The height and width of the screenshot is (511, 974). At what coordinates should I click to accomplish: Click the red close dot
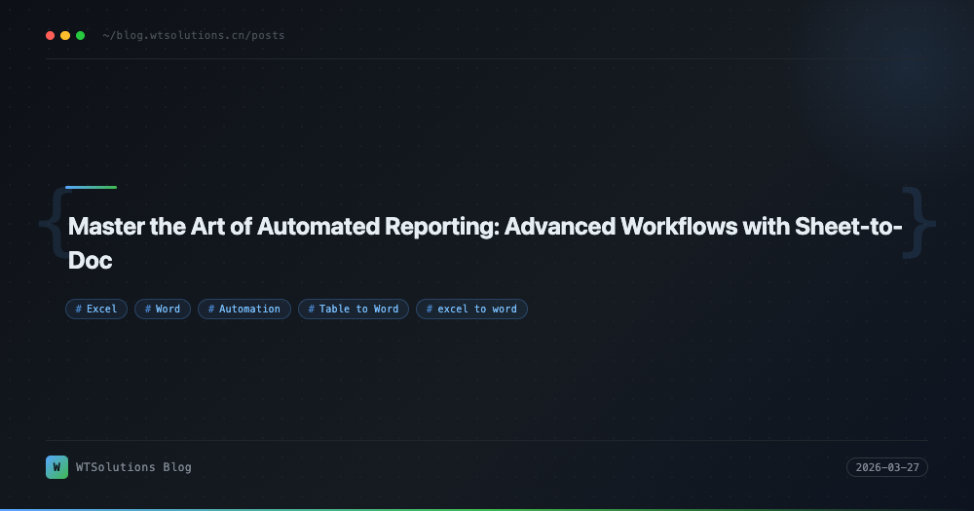pos(51,35)
